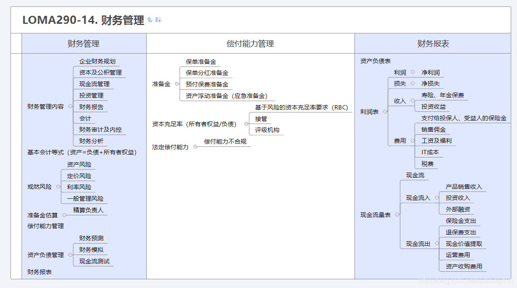The width and height of the screenshot is (517, 288).
Task: Select the 一般管理风险 node
Action: click(x=85, y=199)
